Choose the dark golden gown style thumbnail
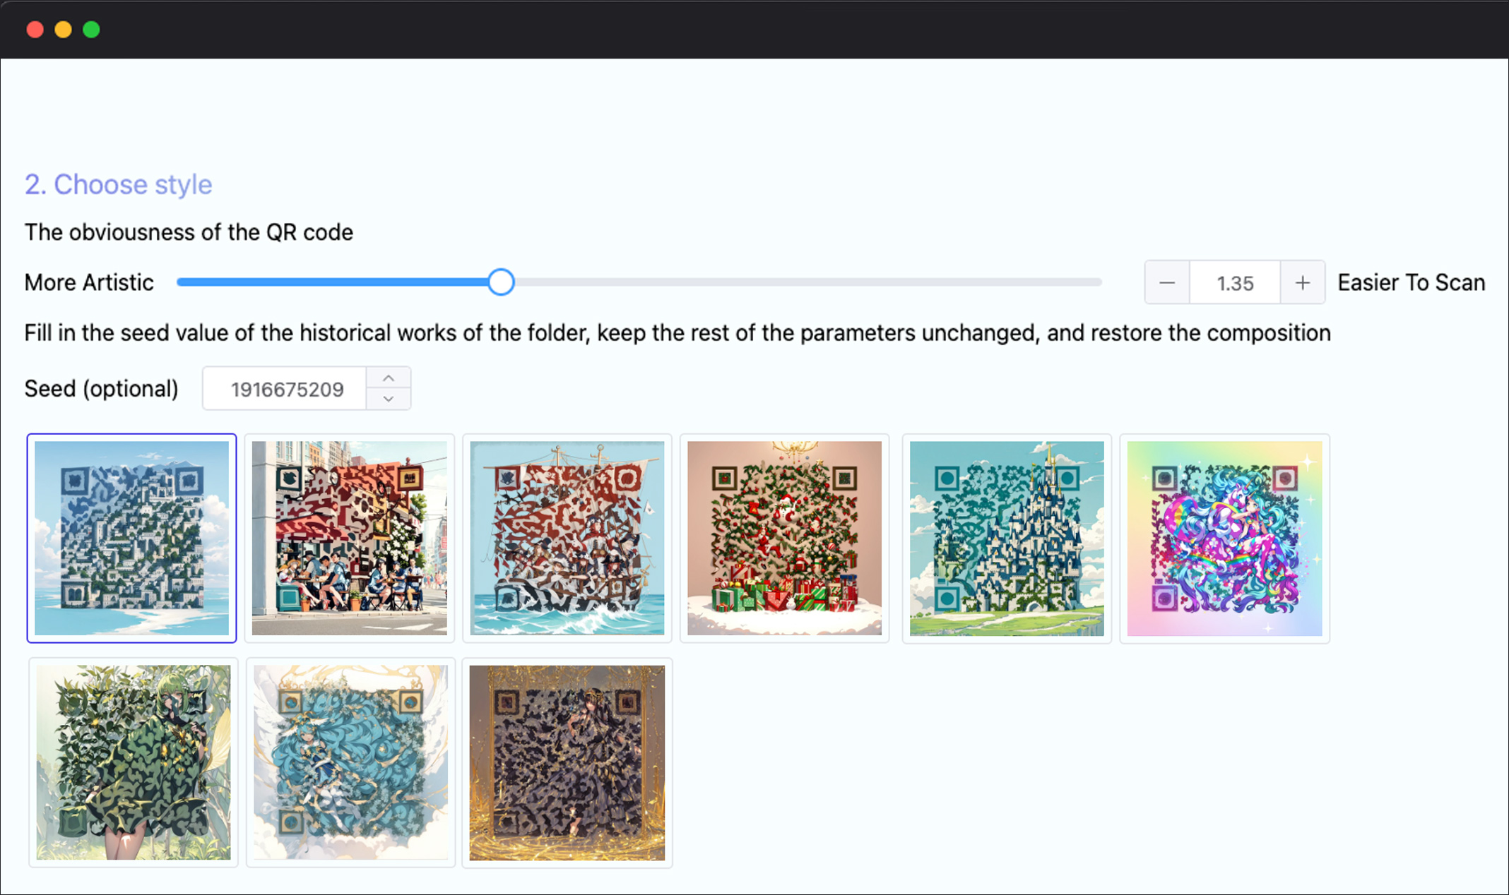The height and width of the screenshot is (895, 1509). [x=567, y=762]
